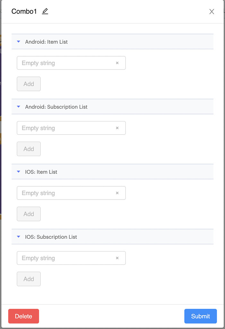The height and width of the screenshot is (329, 225).
Task: Click Add under Android: Item List
Action: [x=29, y=84]
